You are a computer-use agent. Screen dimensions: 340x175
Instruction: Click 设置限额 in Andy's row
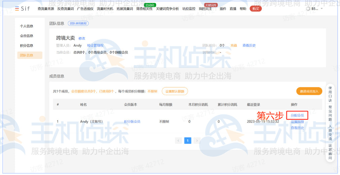click(297, 122)
